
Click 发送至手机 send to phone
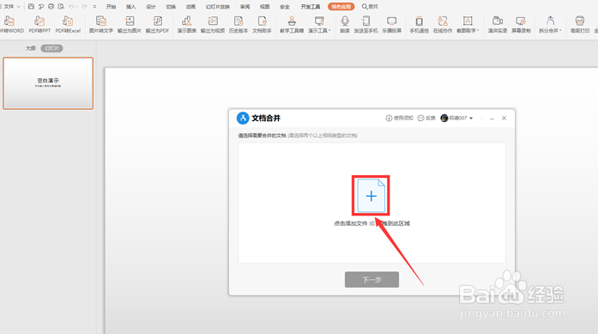tap(365, 24)
